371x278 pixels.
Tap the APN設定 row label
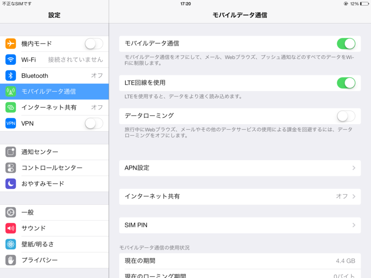tap(137, 168)
